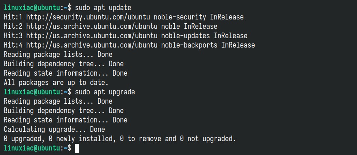Click first 'Reading state information... Done' line
This screenshot has height=155, width=357.
point(66,73)
